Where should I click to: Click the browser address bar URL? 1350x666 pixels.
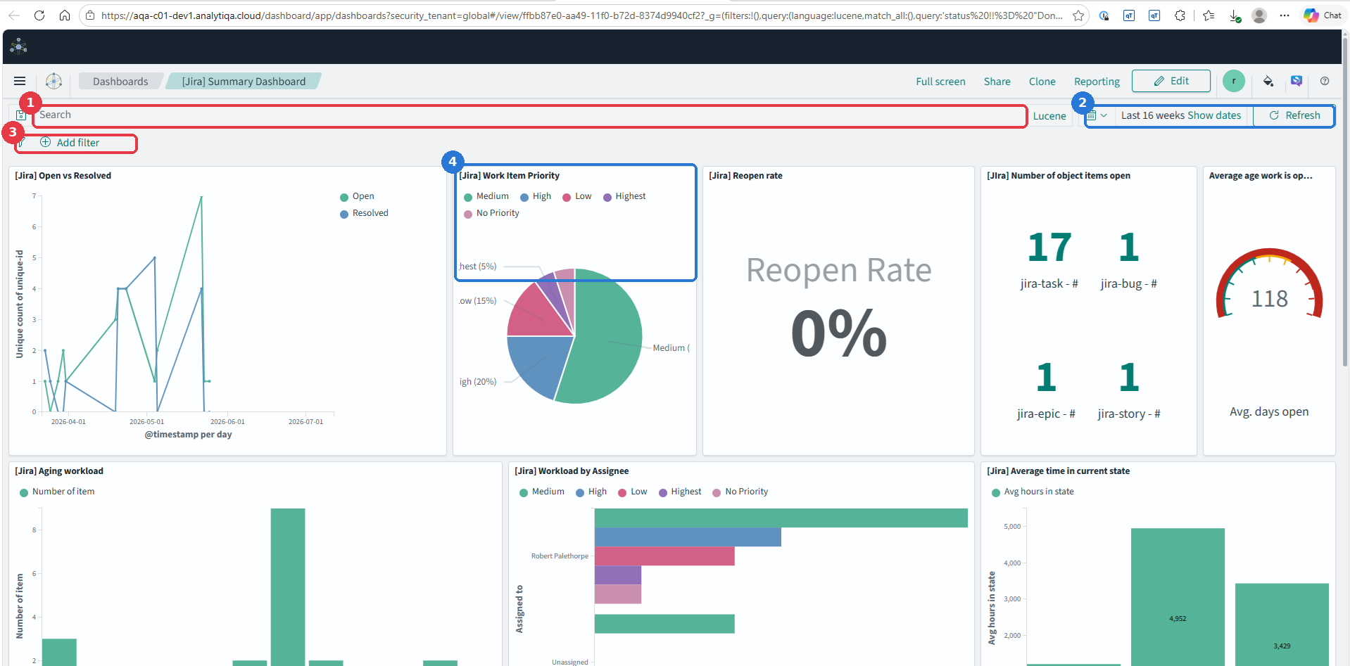point(581,15)
